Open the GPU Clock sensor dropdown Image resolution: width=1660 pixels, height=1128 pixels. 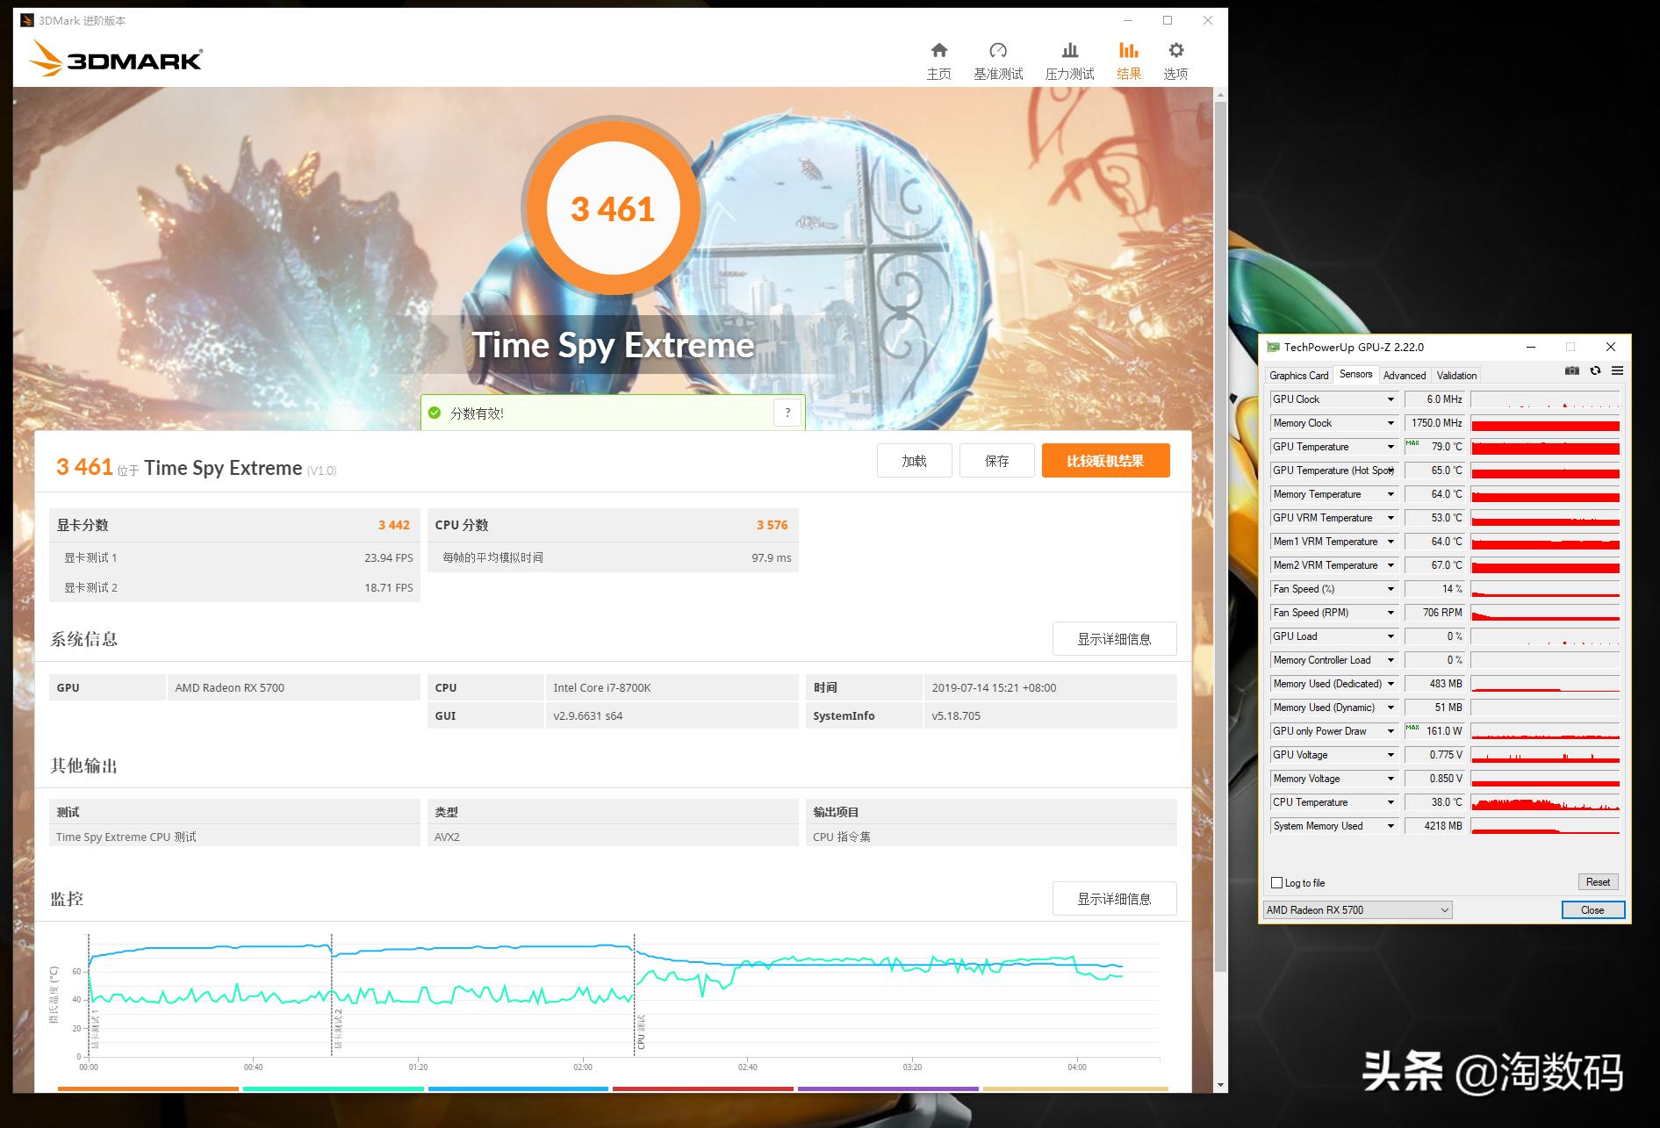[x=1391, y=399]
